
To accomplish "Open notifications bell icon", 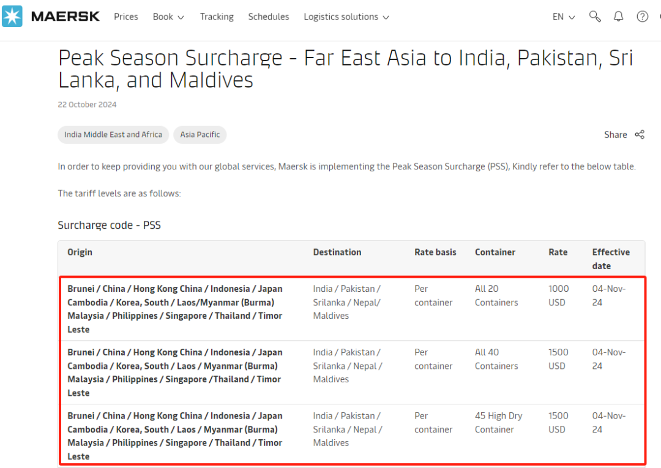I will click(618, 17).
